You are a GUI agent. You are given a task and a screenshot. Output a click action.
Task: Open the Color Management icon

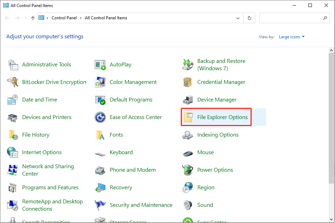click(100, 82)
